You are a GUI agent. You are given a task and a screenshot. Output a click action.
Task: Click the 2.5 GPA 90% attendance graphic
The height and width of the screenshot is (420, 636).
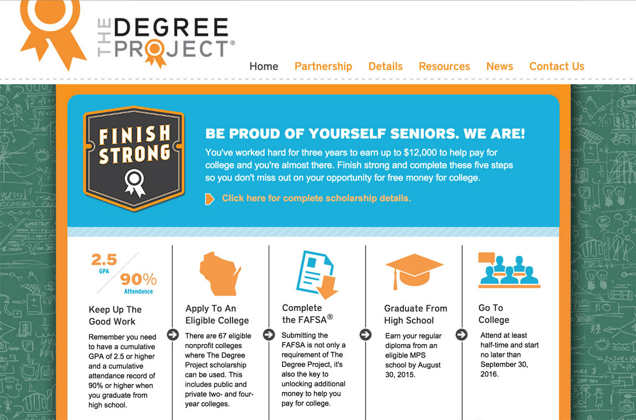(124, 273)
